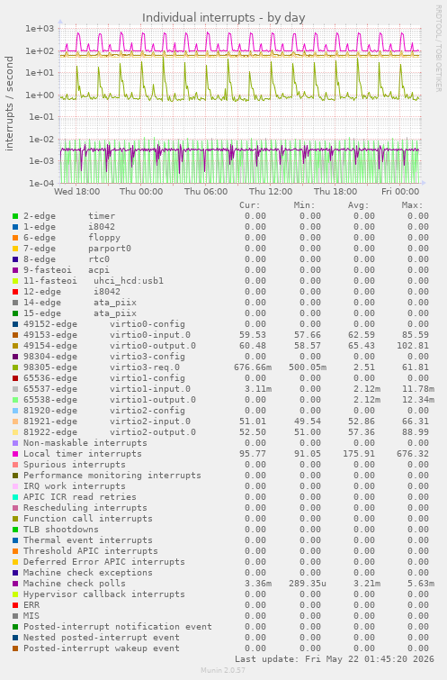Click the Rescheduling interrupts legend label
Viewport: 447px width, 680px height.
coord(85,508)
